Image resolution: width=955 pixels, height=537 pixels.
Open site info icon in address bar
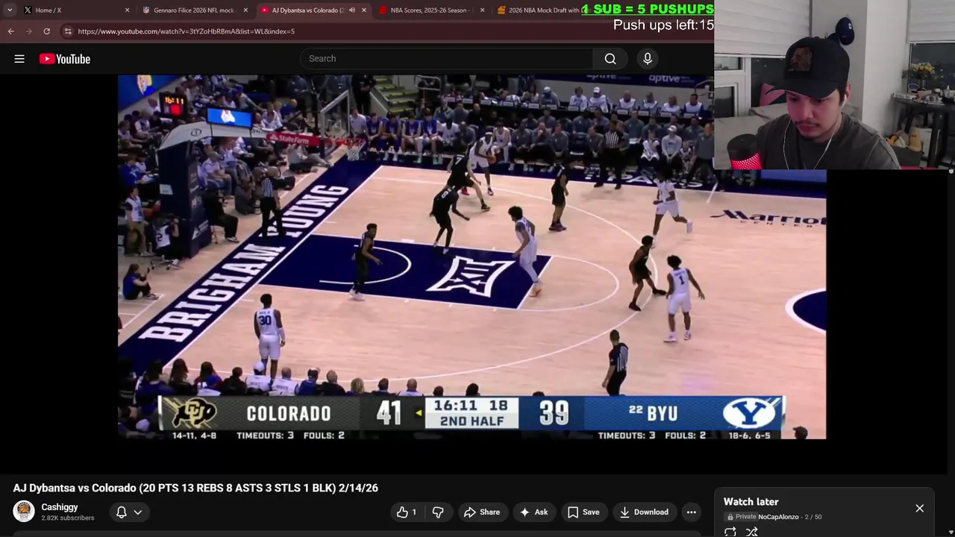(x=68, y=31)
